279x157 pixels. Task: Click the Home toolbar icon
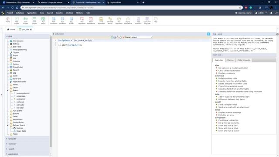pos(8,20)
